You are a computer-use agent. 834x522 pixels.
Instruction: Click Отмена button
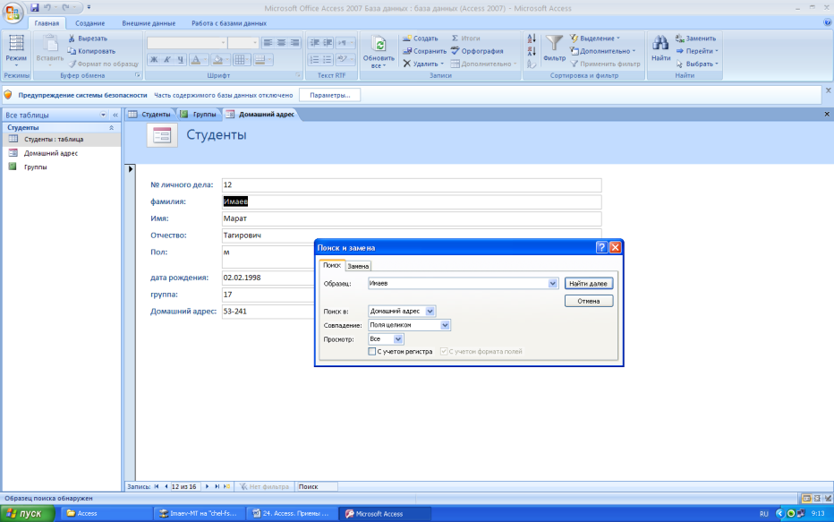(588, 301)
